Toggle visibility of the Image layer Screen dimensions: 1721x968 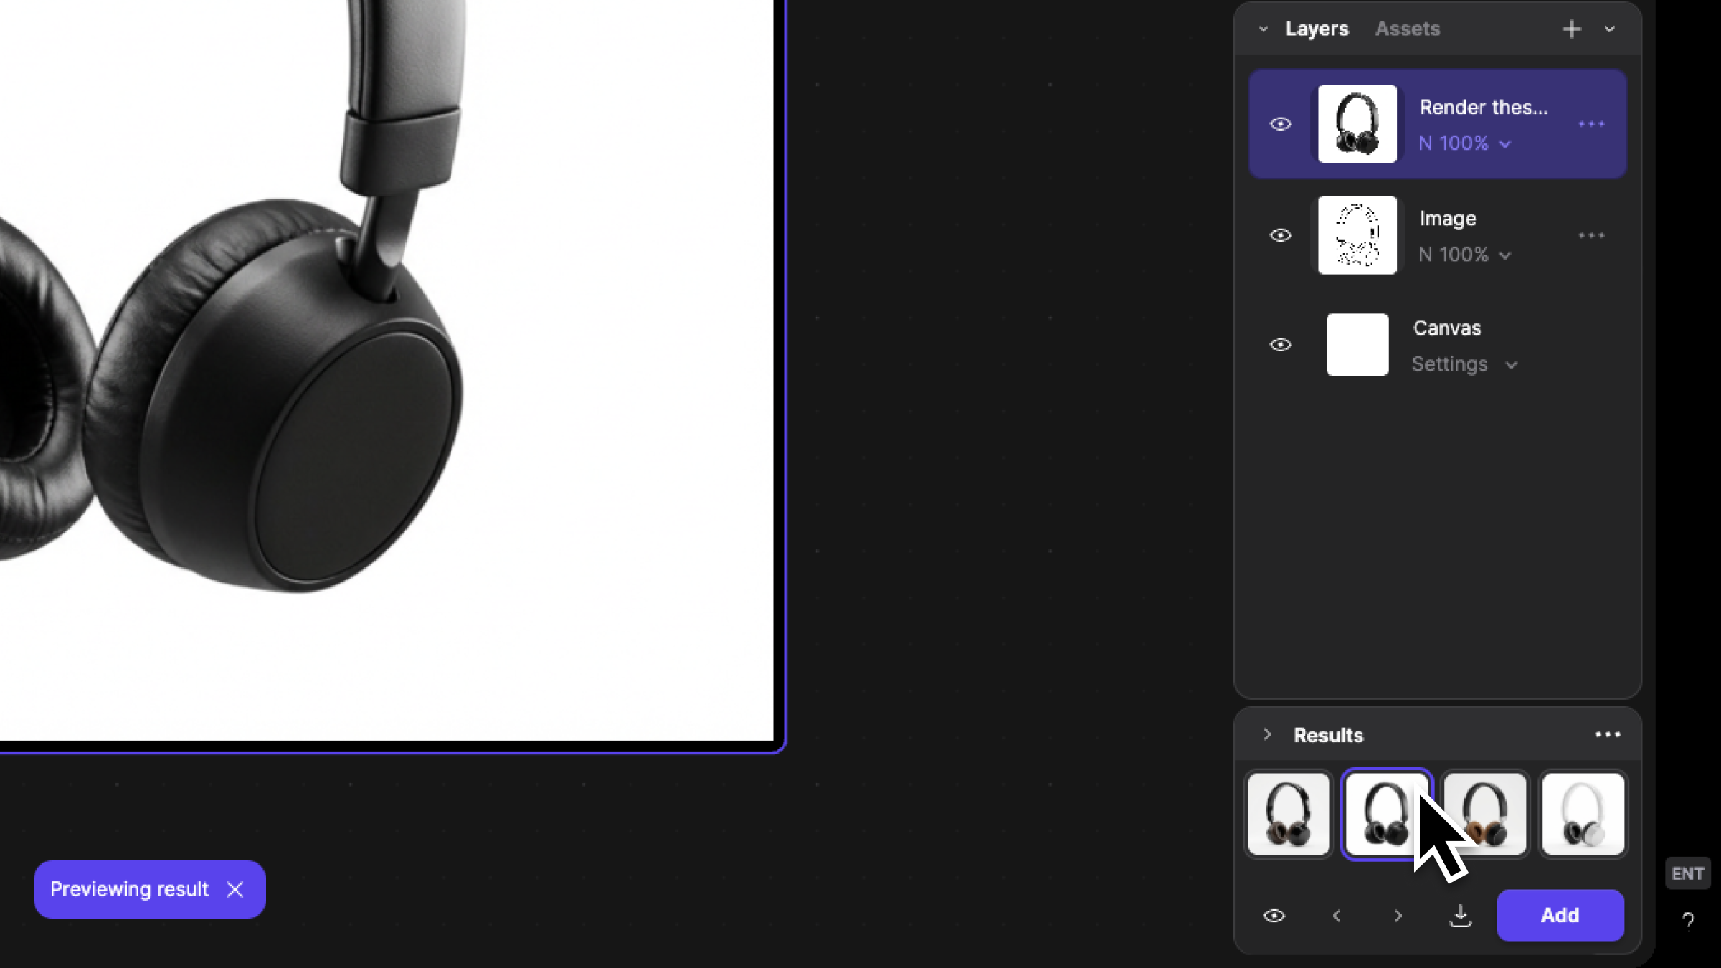(1280, 234)
